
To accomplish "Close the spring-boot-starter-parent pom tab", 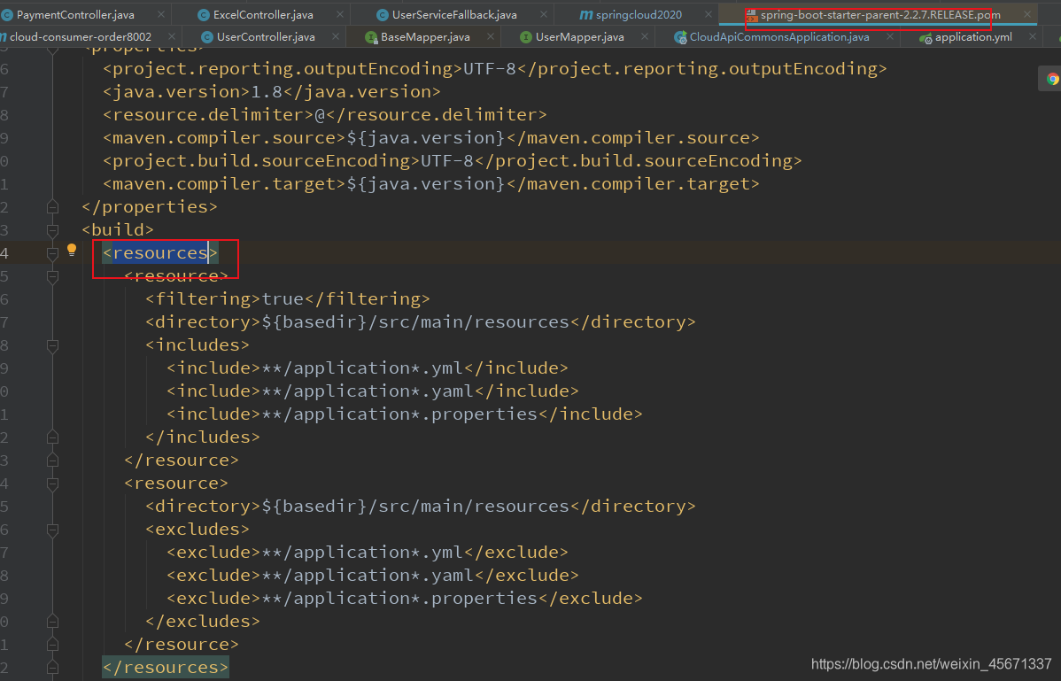I will tap(1027, 14).
